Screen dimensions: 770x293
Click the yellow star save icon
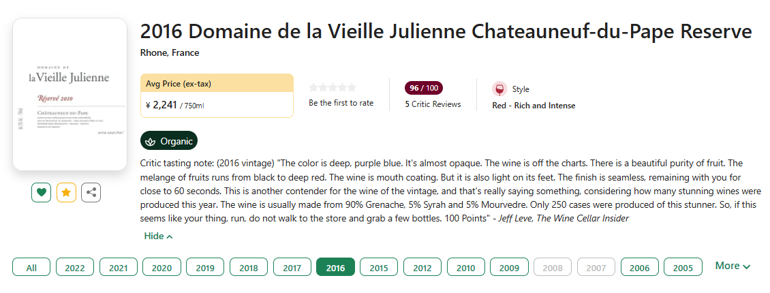click(66, 193)
